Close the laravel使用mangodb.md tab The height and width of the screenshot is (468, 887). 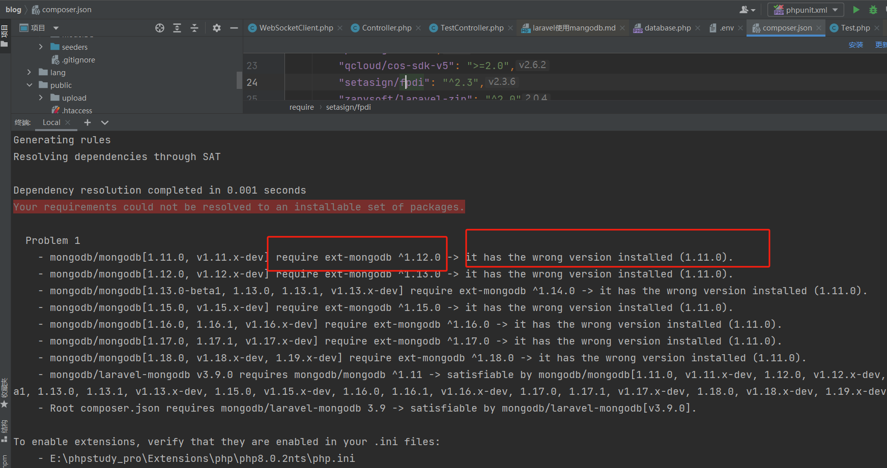point(622,28)
